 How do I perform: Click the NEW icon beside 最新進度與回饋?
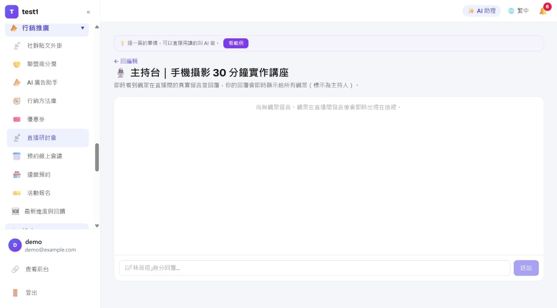tap(16, 212)
